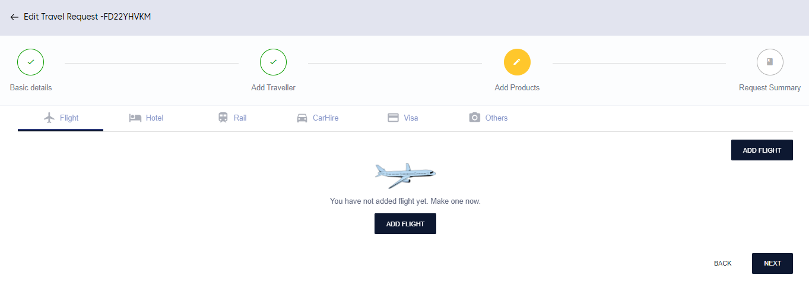The height and width of the screenshot is (281, 809).
Task: Go to the Visa tab
Action: [411, 118]
